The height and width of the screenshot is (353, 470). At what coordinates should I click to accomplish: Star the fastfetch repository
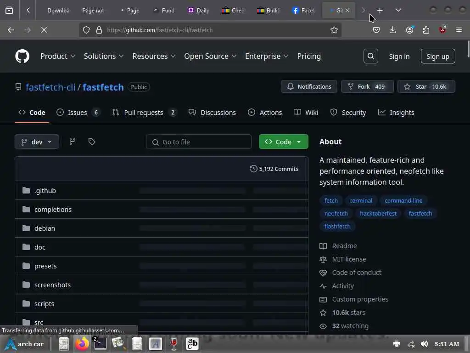pos(426,86)
